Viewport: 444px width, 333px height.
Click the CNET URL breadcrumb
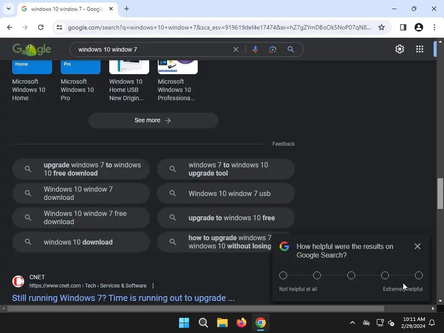pos(88,286)
